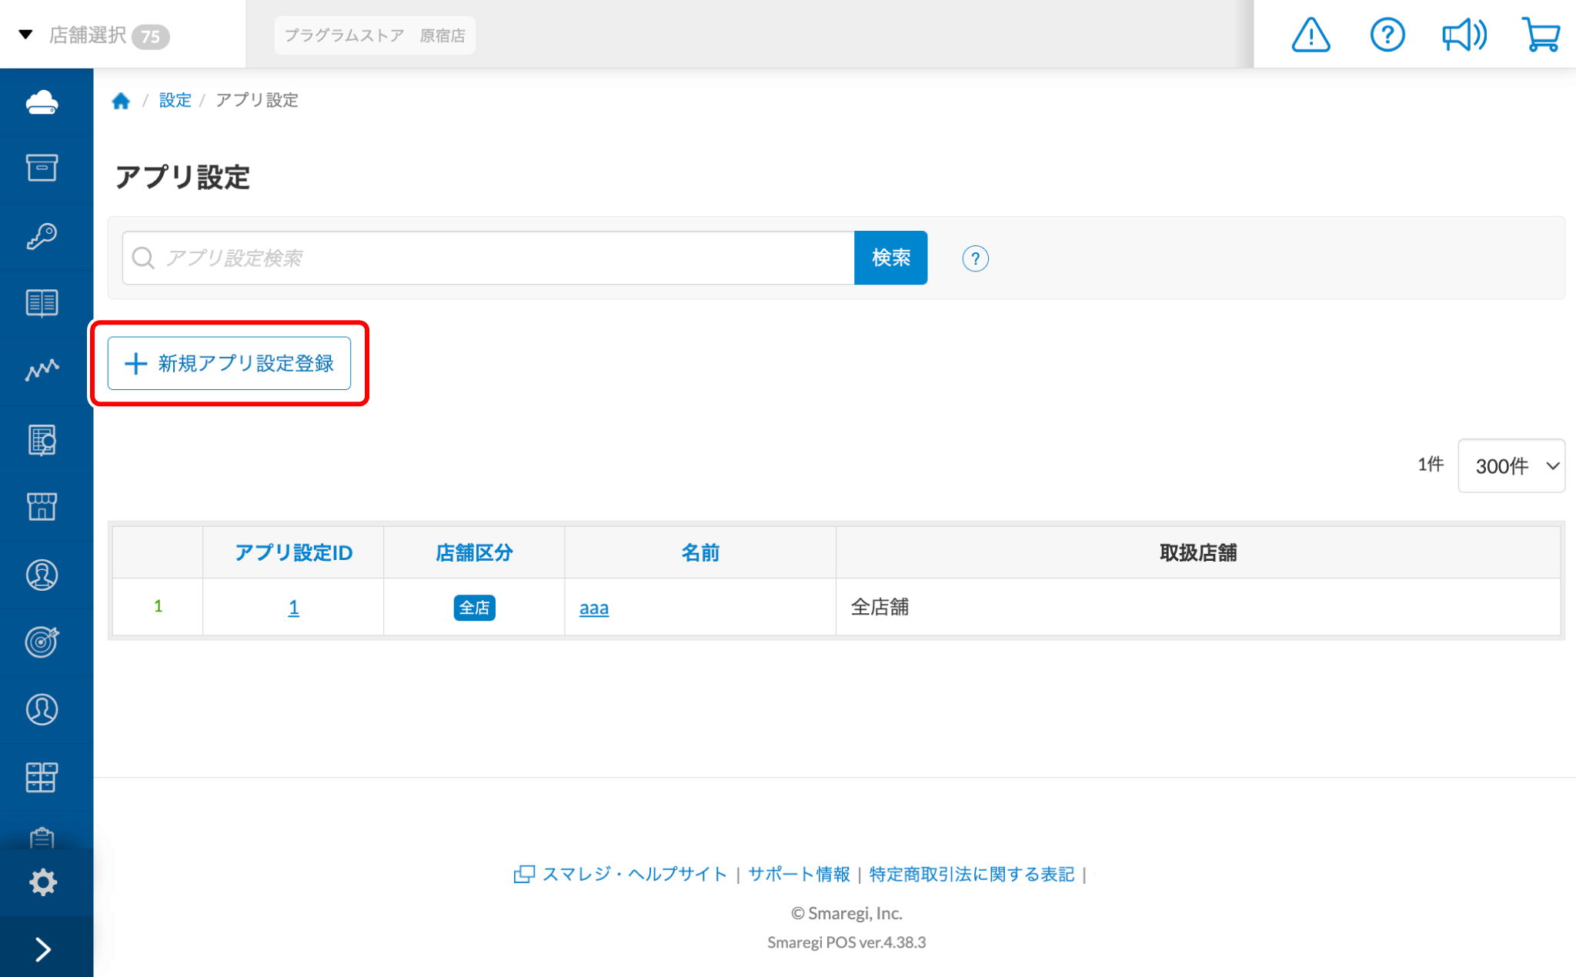
Task: Open the storefront sidebar icon
Action: 42,507
